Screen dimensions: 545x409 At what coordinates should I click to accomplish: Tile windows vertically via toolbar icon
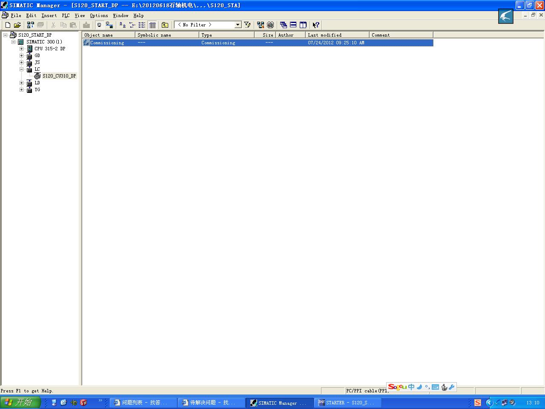pyautogui.click(x=303, y=25)
